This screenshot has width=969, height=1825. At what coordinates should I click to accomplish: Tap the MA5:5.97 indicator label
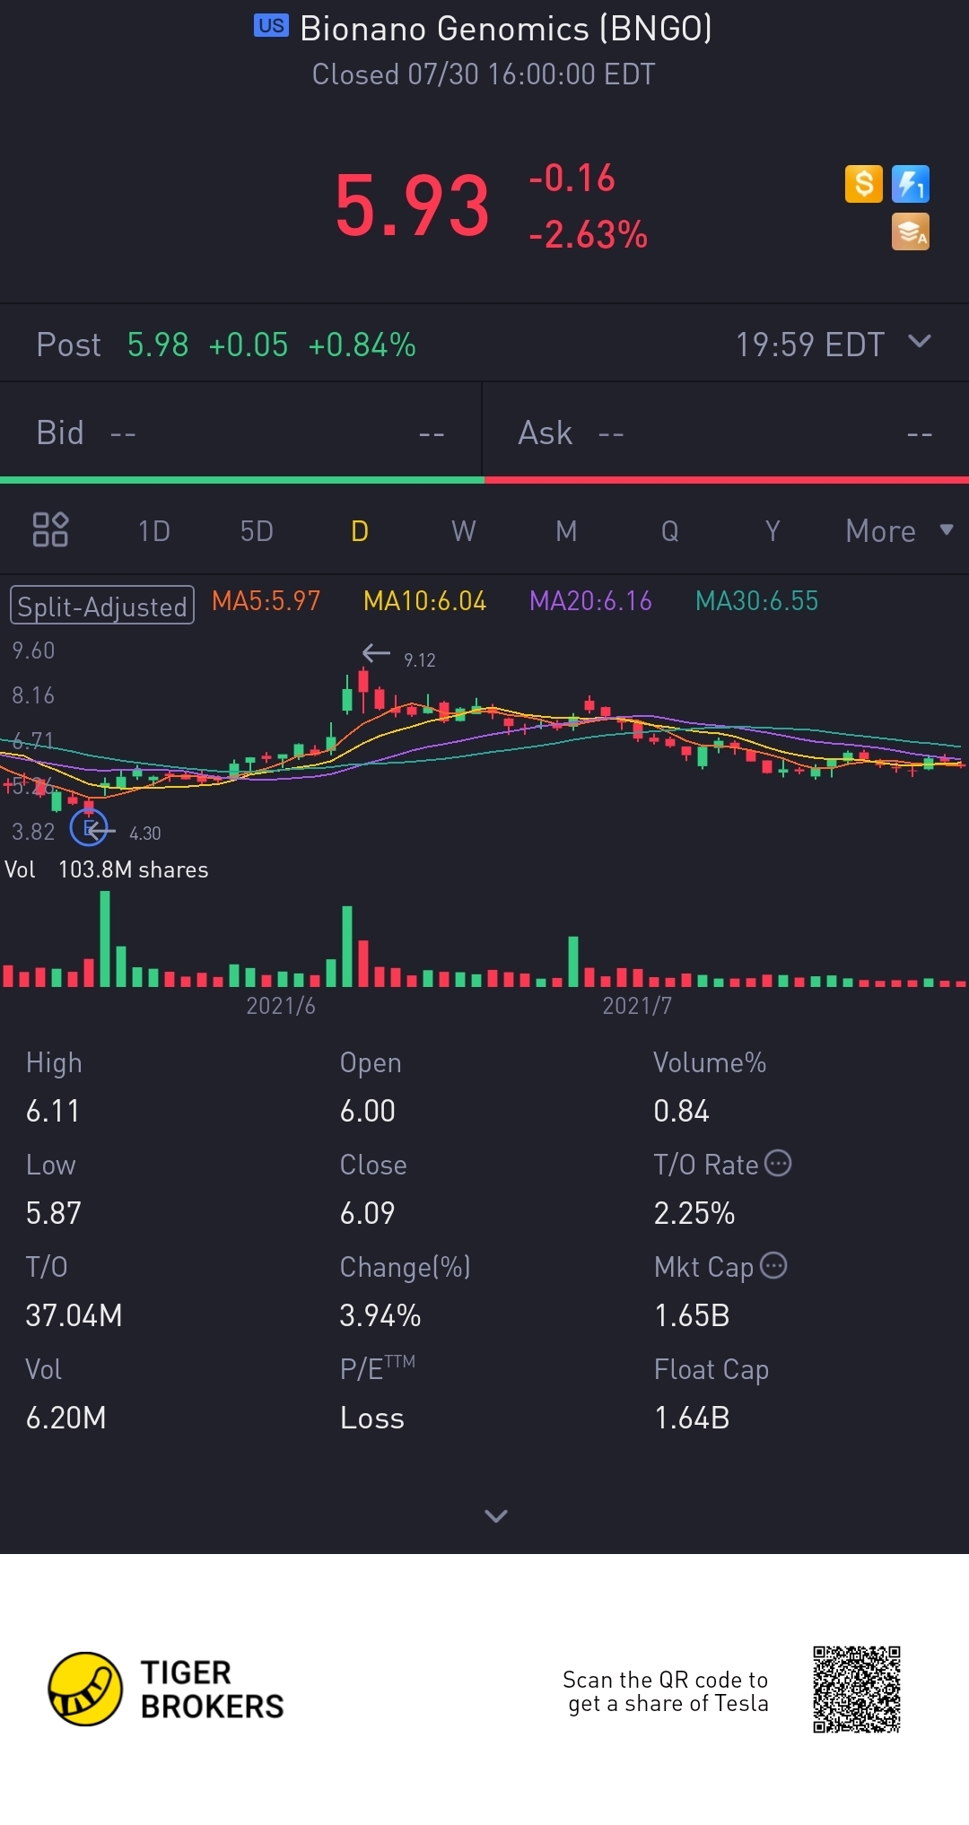tap(266, 601)
